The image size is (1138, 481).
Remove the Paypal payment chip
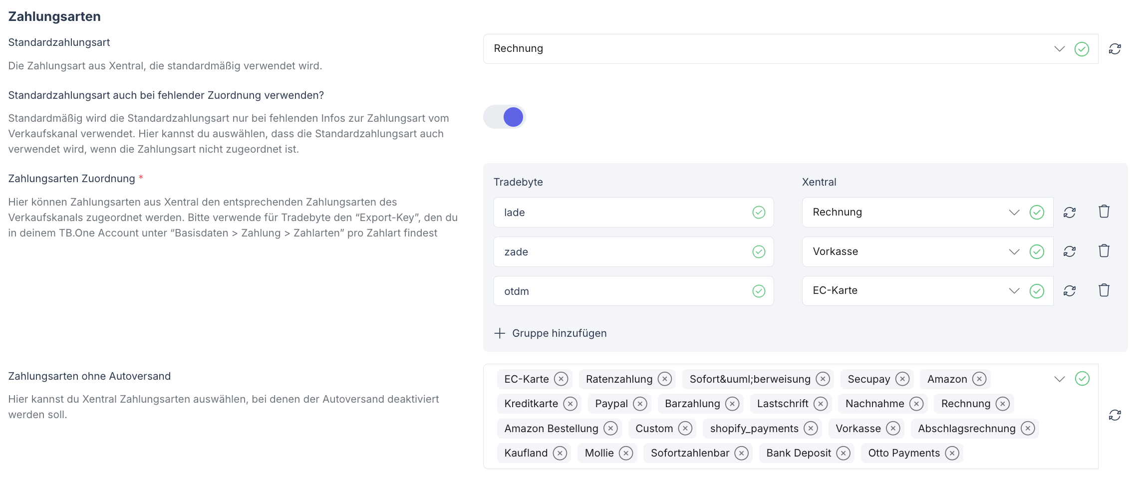click(640, 403)
